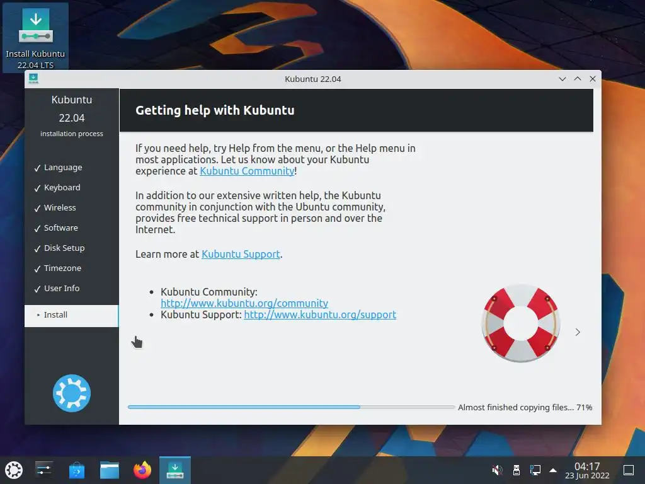The height and width of the screenshot is (484, 645).
Task: Open the http://www.kubuntu.org/community URL
Action: 244,303
